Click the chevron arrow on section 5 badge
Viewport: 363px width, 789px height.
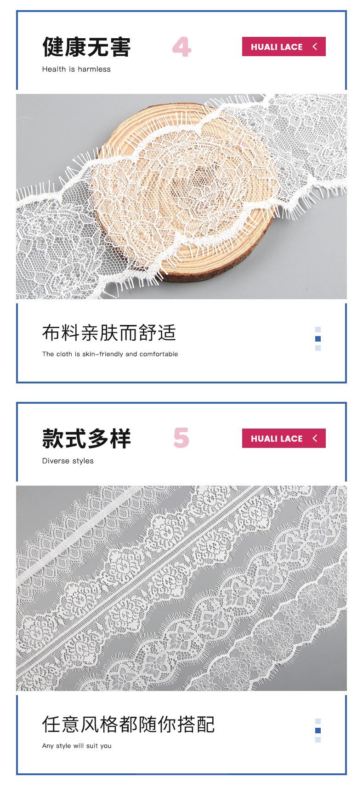pyautogui.click(x=315, y=438)
